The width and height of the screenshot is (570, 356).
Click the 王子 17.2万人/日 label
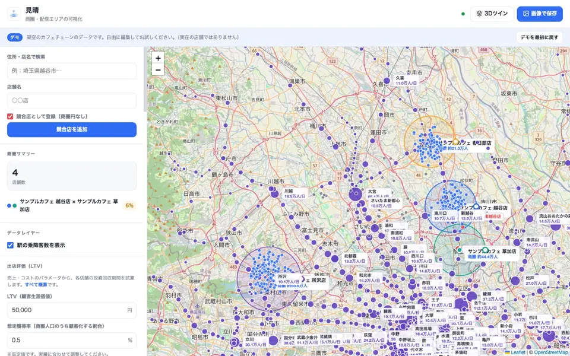[441, 302]
